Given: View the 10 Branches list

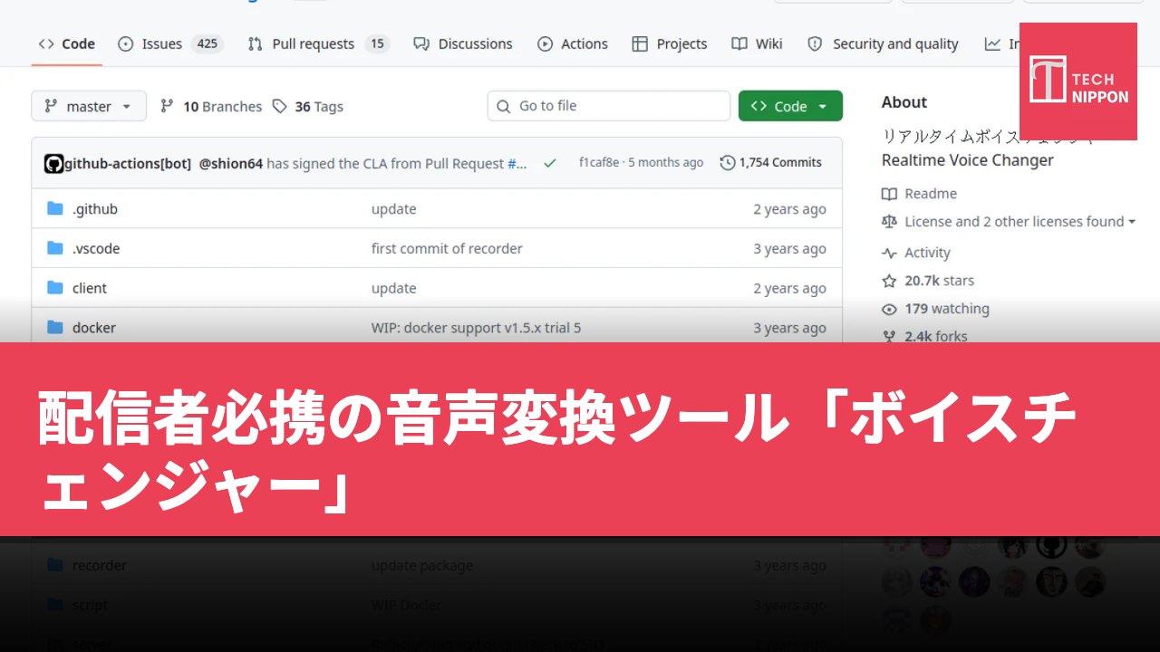Looking at the screenshot, I should pyautogui.click(x=211, y=106).
